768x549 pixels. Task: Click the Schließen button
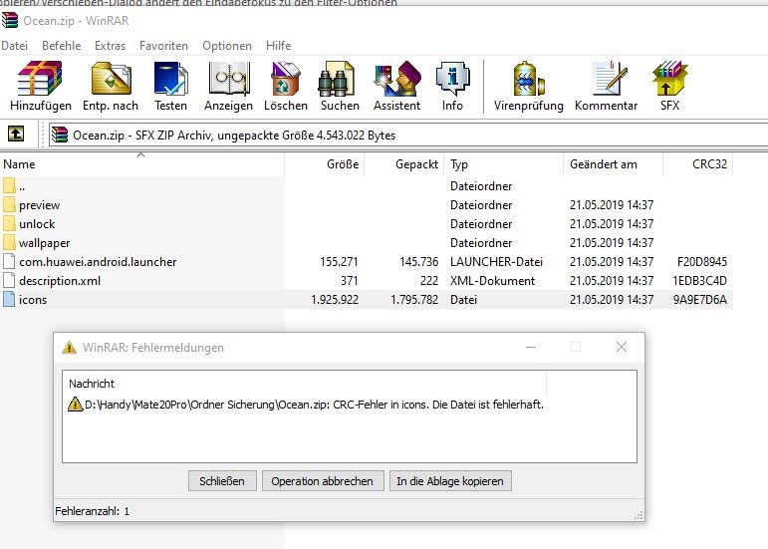[222, 481]
